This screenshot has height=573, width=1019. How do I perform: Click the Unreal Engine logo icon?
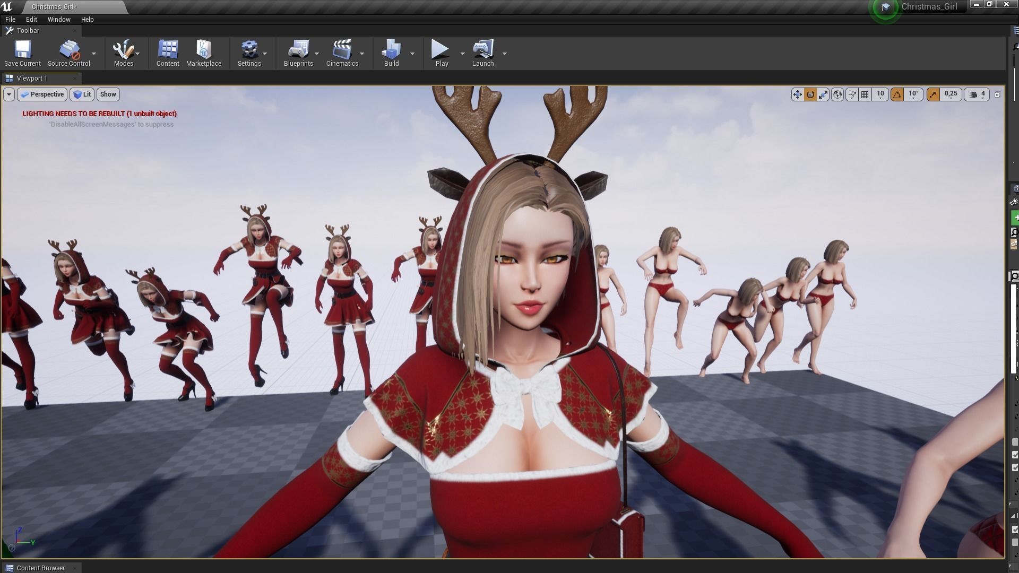point(7,6)
